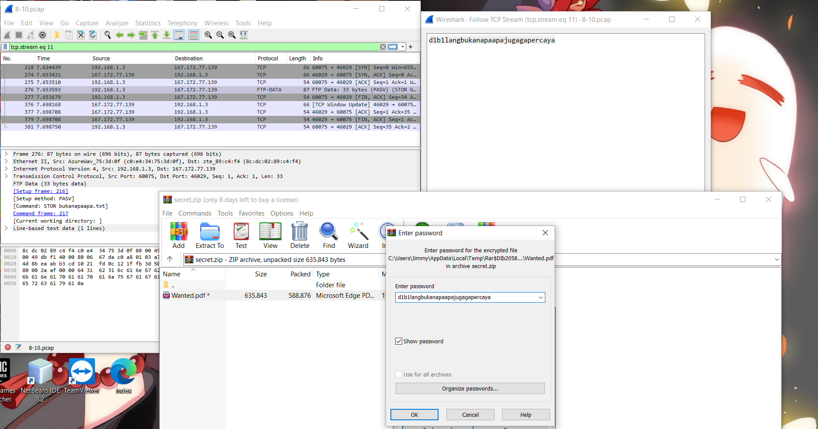Go up one folder in WinRAR
818x429 pixels.
[170, 259]
